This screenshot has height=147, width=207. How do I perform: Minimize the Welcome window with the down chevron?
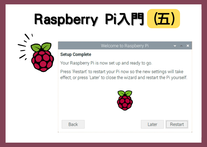(175, 46)
